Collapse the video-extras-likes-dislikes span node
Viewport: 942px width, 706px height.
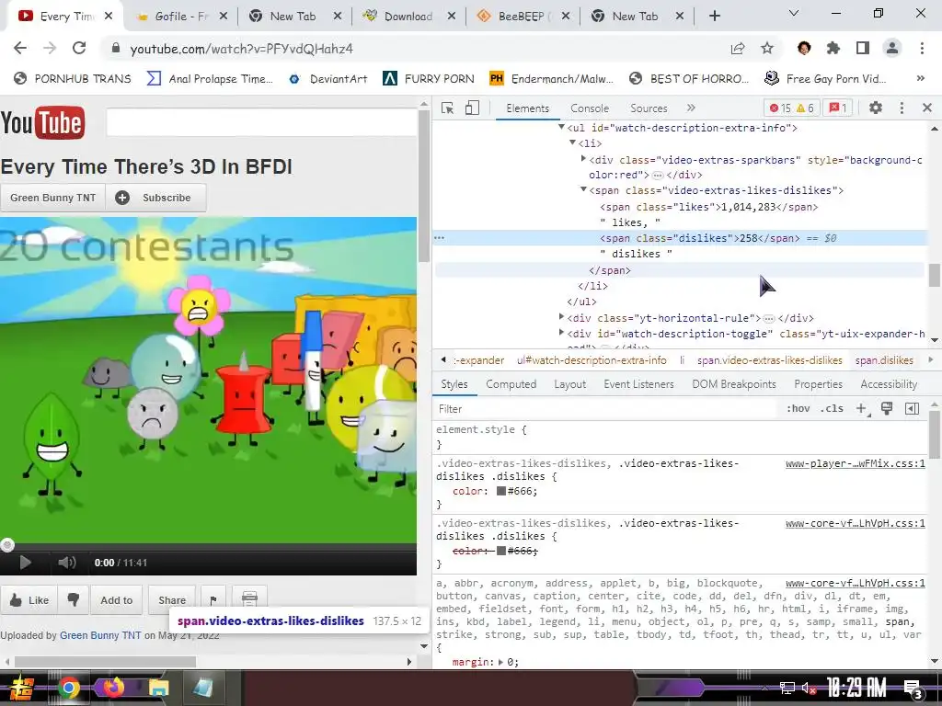[583, 189]
